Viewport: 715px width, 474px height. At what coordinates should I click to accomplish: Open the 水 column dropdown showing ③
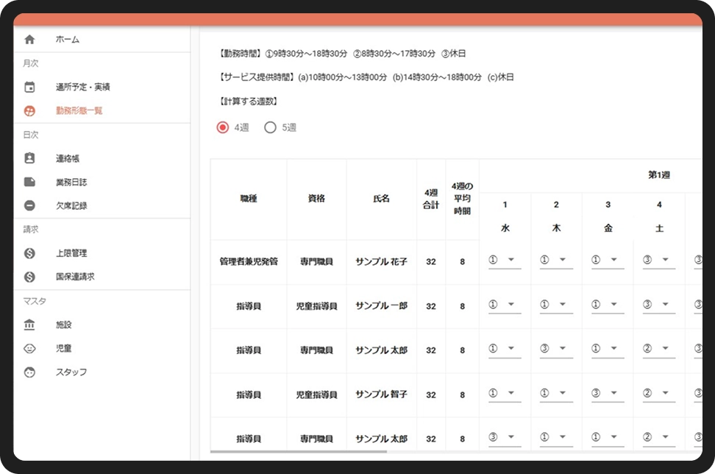(505, 437)
